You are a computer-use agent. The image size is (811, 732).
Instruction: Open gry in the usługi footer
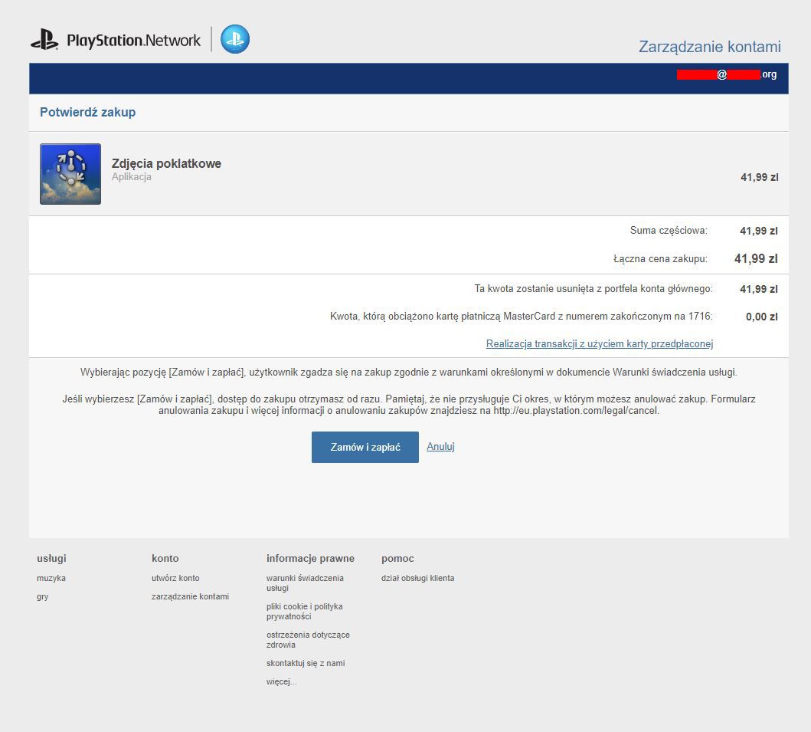click(43, 597)
